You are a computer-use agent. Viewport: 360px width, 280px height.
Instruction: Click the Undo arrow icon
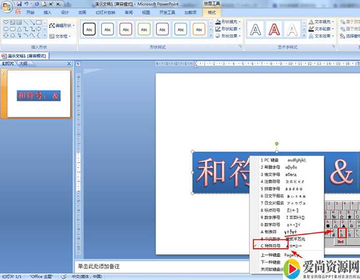[26, 4]
